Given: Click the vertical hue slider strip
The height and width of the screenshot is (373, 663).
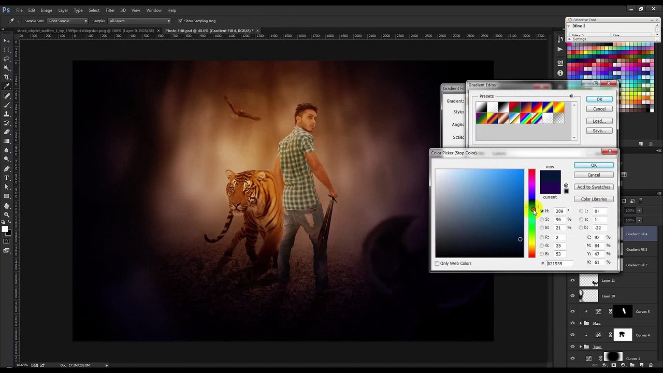Looking at the screenshot, I should [531, 213].
